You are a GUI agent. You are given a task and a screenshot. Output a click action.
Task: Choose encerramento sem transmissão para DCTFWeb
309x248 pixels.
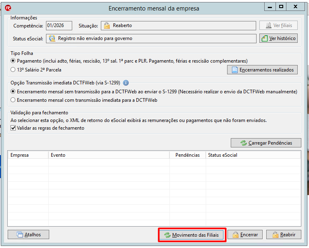[x=13, y=92]
